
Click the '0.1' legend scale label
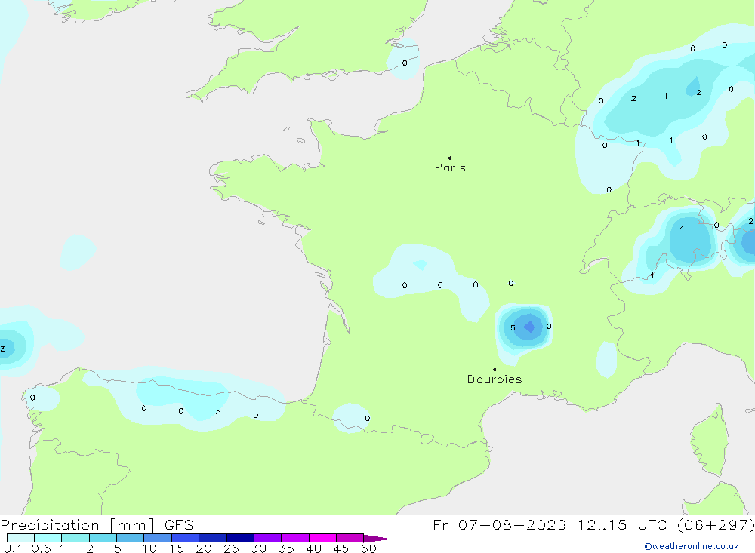(13, 548)
